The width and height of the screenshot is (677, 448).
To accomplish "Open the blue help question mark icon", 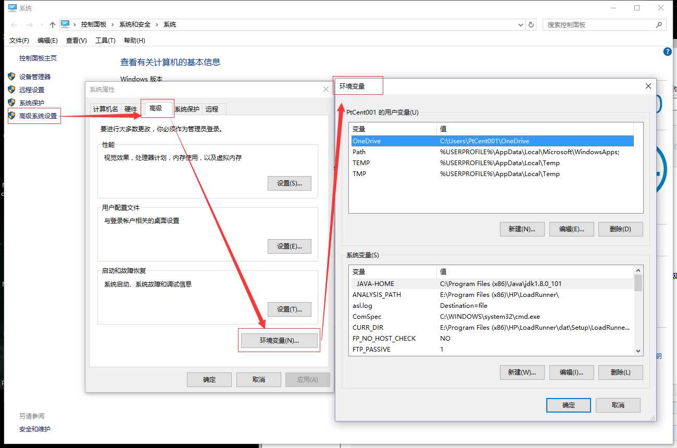I will 668,52.
